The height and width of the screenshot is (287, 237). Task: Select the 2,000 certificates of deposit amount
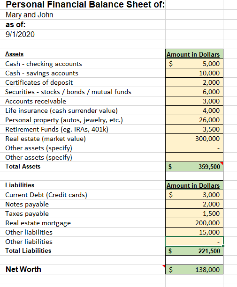pos(194,82)
